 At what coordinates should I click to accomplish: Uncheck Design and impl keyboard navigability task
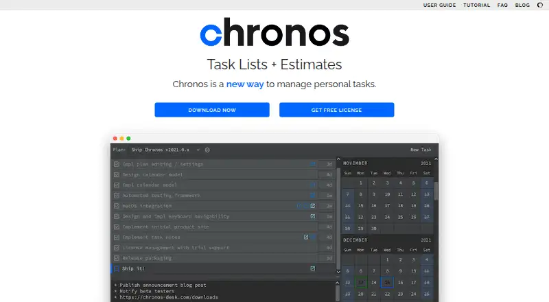point(117,216)
